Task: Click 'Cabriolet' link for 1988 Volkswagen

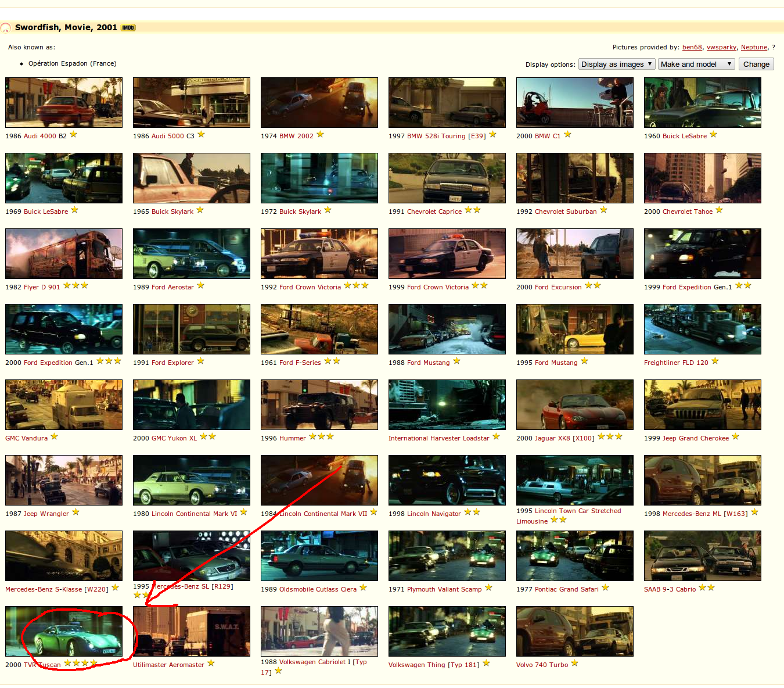Action: click(332, 662)
